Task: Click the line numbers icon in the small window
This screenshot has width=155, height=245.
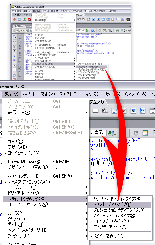Action: click(x=15, y=66)
